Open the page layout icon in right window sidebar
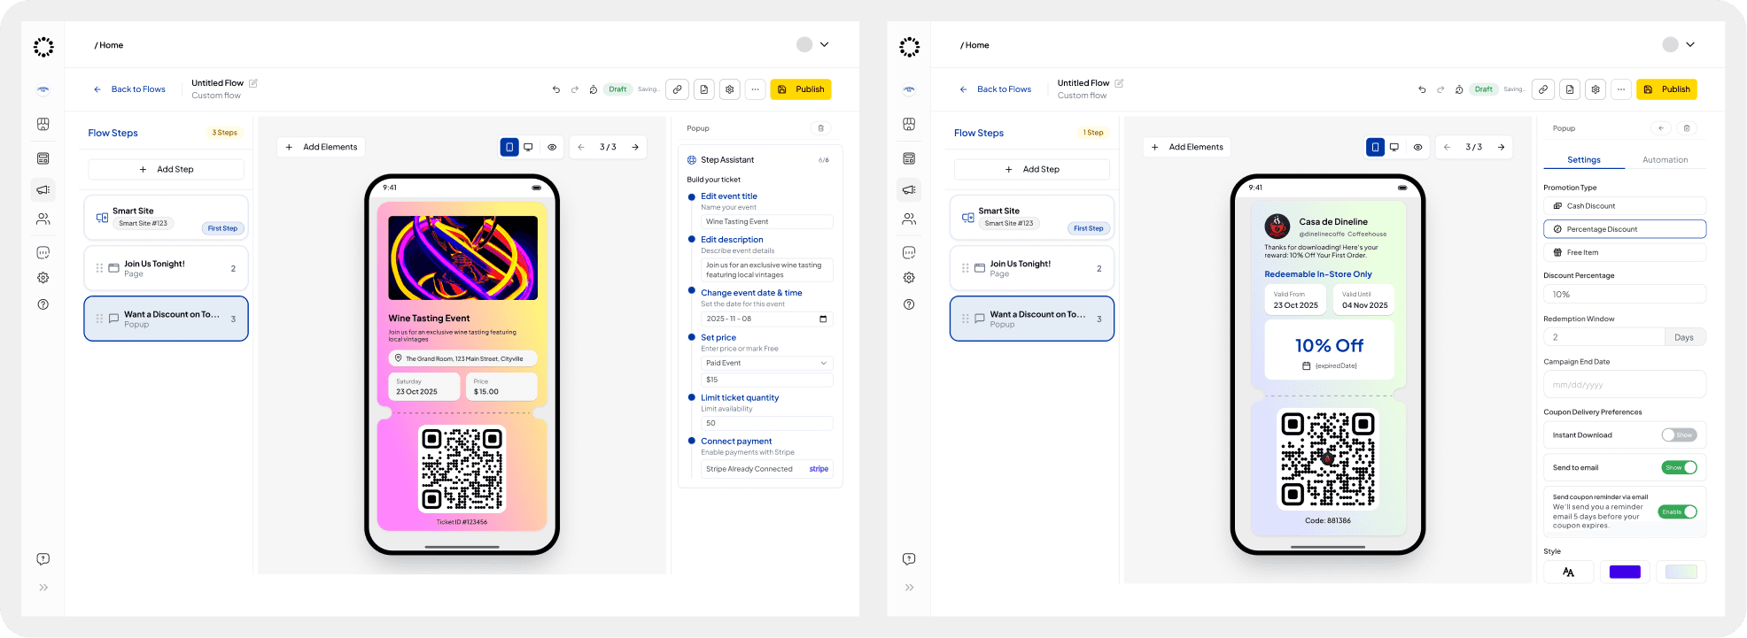 click(x=909, y=158)
